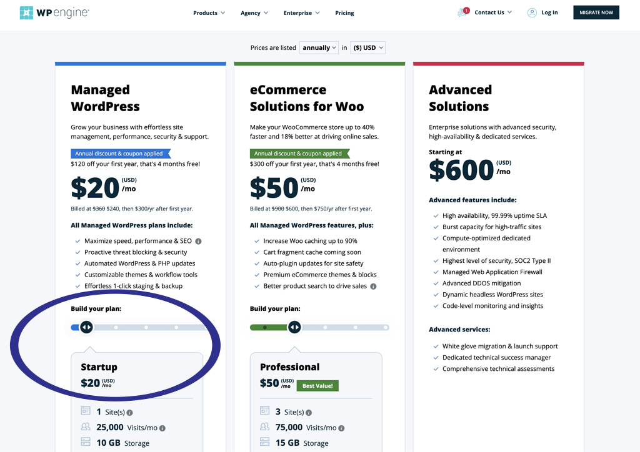Screen dimensions: 640x452
Task: Click the eCommerce plan slider handle
Action: 294,327
